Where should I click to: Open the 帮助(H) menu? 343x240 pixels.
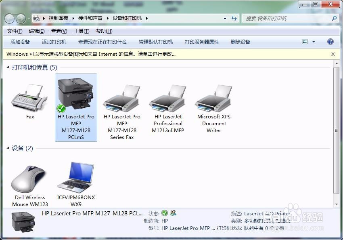coord(104,31)
